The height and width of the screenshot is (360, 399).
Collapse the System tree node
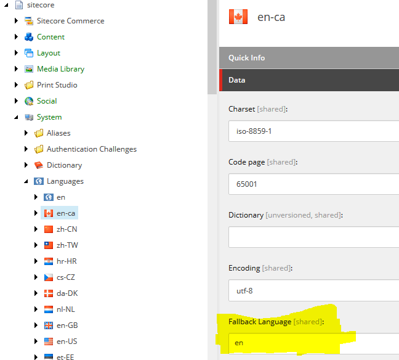(16, 117)
